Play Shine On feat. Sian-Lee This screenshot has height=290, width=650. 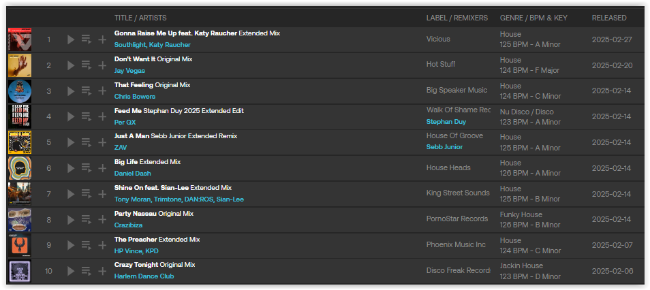[71, 194]
